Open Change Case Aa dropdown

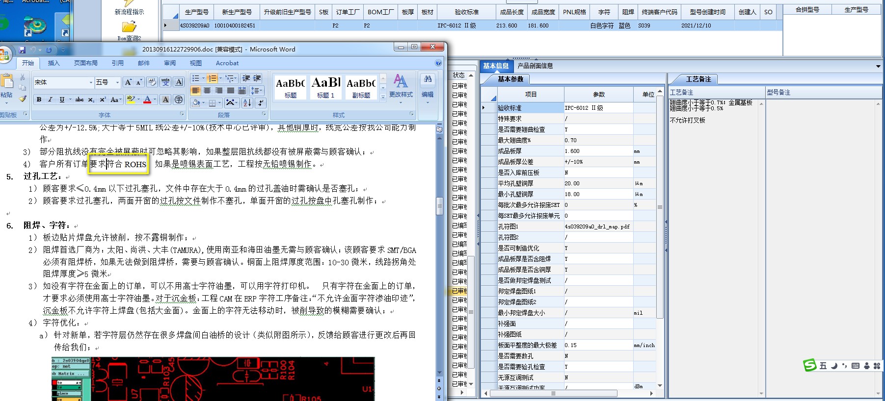click(x=116, y=100)
